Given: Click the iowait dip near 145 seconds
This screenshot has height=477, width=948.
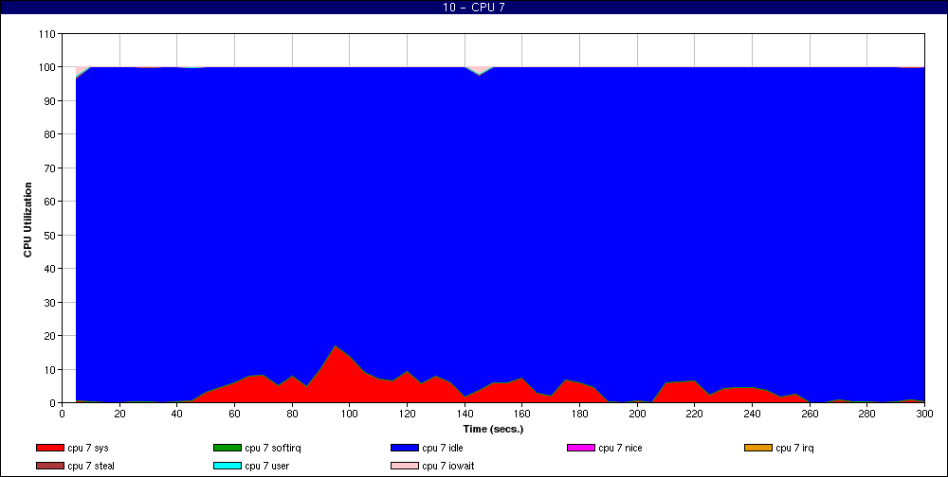Looking at the screenshot, I should pos(479,71).
